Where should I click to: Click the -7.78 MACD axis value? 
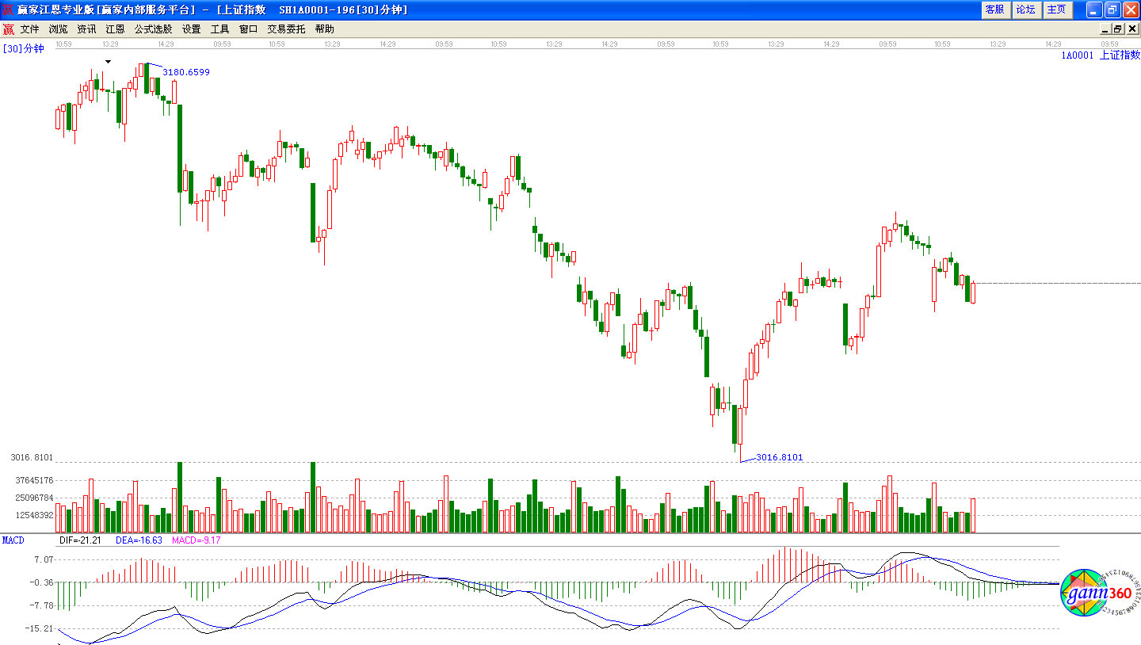(x=41, y=605)
